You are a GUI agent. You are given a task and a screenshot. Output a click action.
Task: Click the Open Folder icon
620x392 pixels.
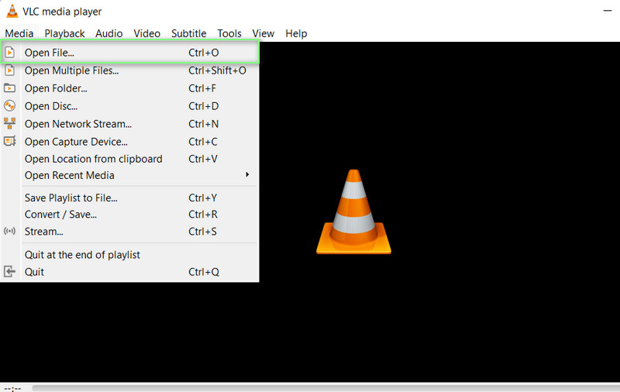tap(10, 88)
